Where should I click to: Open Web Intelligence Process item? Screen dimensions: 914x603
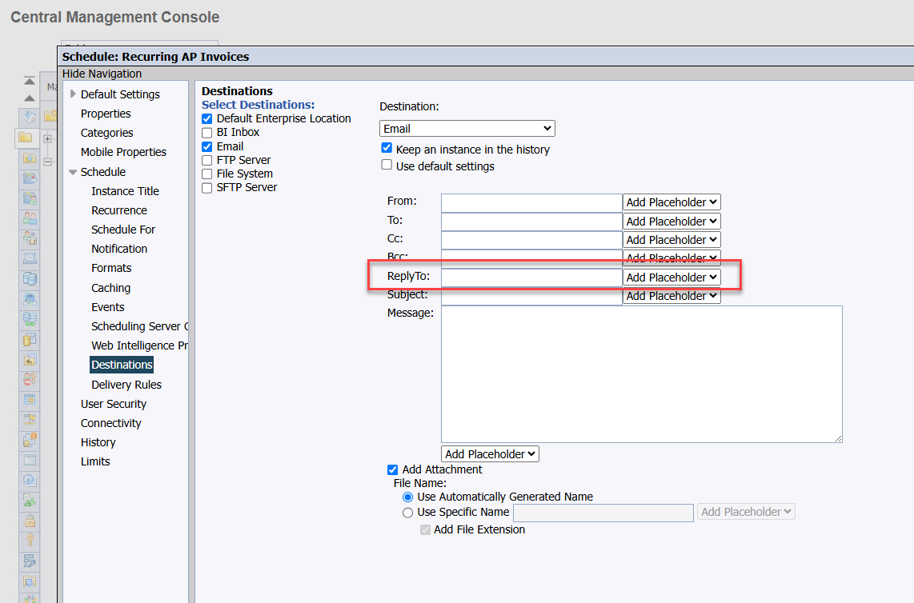tap(139, 345)
